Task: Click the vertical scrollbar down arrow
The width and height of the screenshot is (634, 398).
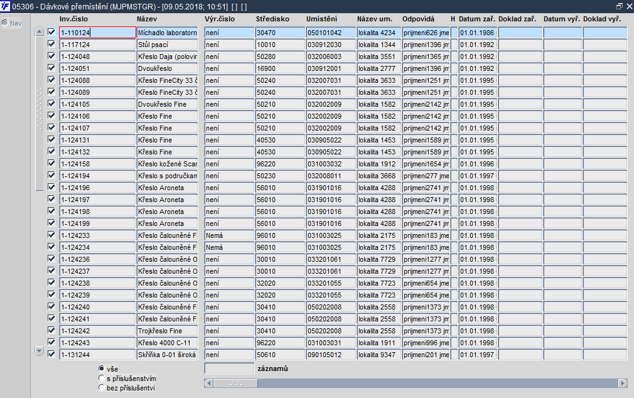Action: [39, 350]
